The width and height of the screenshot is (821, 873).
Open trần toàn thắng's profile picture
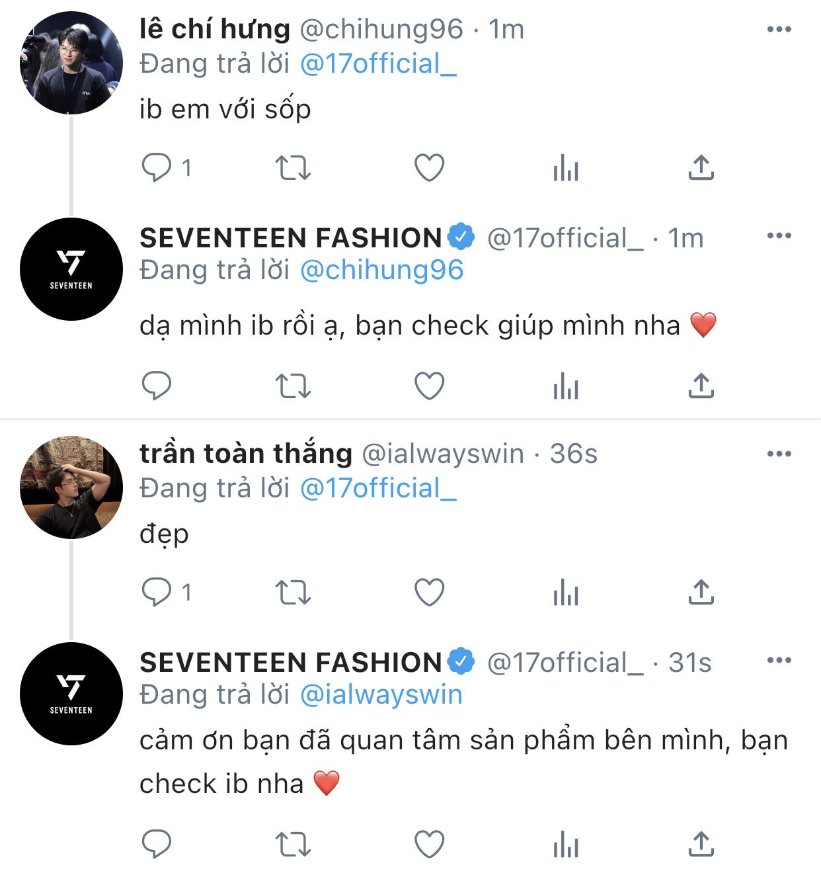(x=71, y=487)
